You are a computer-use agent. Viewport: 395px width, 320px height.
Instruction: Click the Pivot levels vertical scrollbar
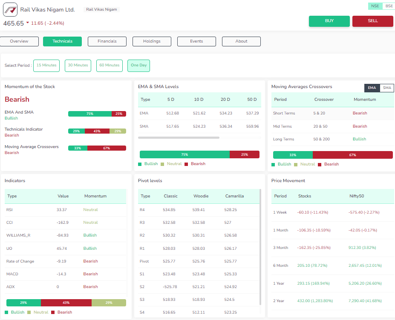pyautogui.click(x=260, y=247)
